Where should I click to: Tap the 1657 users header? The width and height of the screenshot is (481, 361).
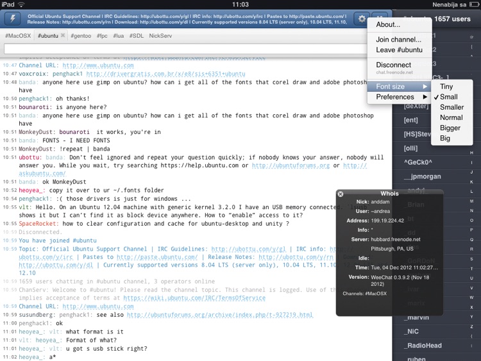coord(452,19)
